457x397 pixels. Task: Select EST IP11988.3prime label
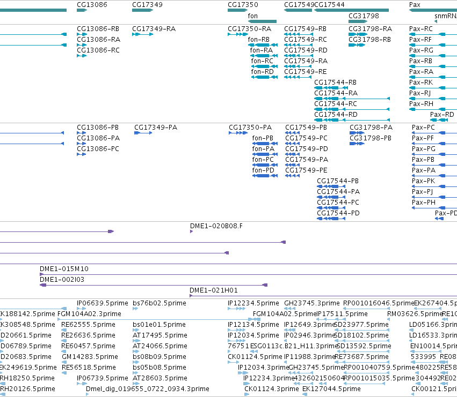coord(309,357)
